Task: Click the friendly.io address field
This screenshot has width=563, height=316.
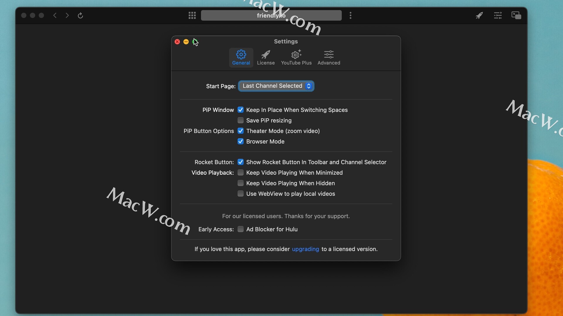Action: coord(271,15)
